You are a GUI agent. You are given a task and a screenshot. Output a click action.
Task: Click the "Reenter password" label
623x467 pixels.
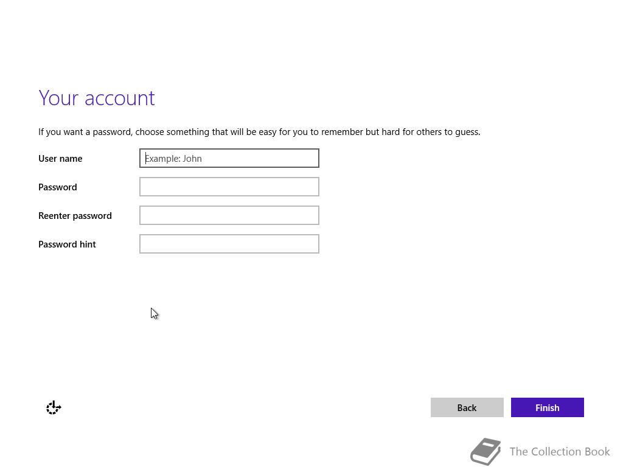[x=75, y=216]
